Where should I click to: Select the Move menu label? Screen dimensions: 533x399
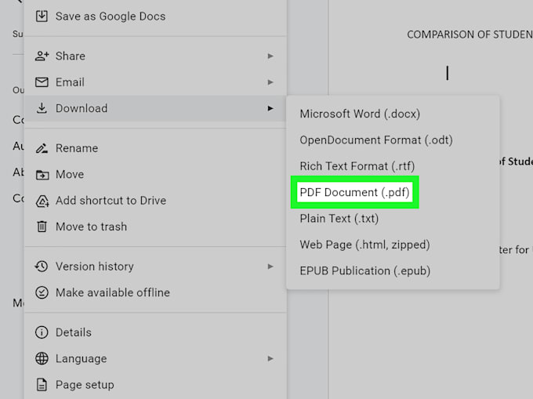coord(70,174)
